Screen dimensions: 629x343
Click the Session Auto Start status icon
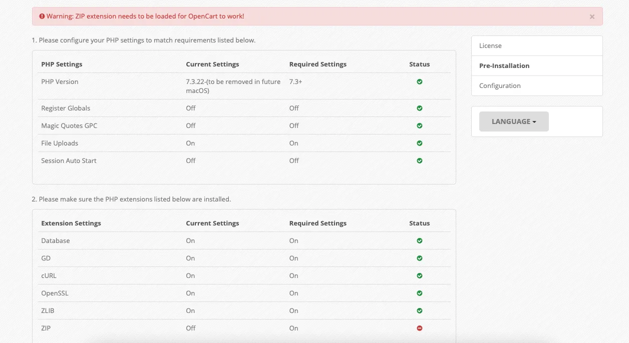420,160
